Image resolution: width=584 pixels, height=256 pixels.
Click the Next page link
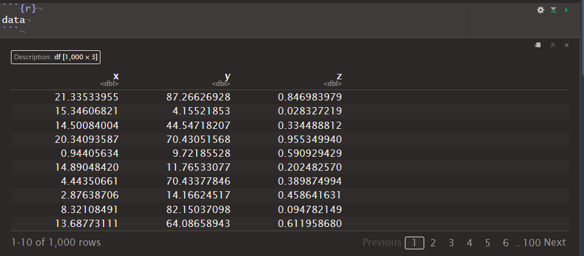[554, 243]
